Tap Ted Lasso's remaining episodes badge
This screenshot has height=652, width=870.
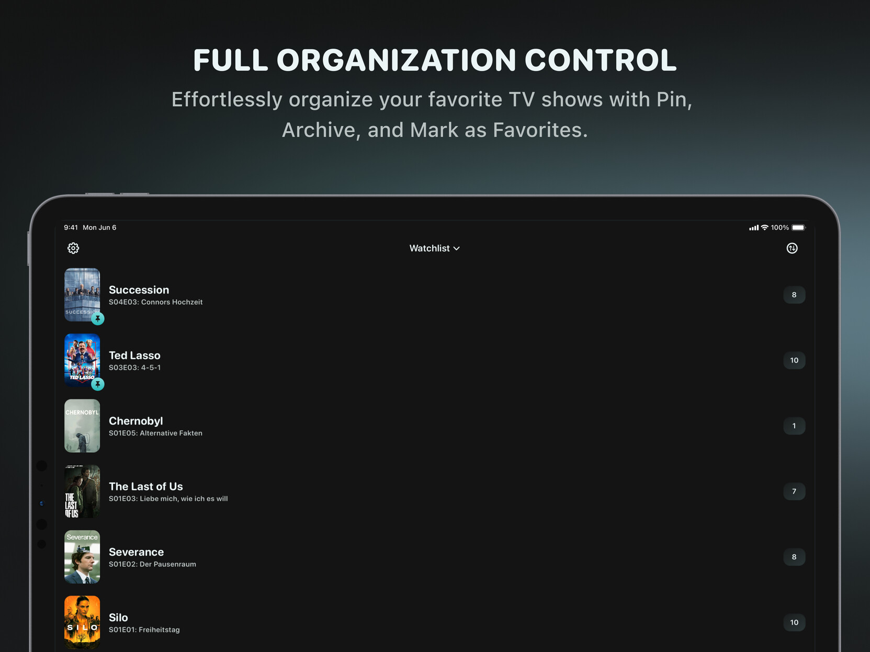794,360
